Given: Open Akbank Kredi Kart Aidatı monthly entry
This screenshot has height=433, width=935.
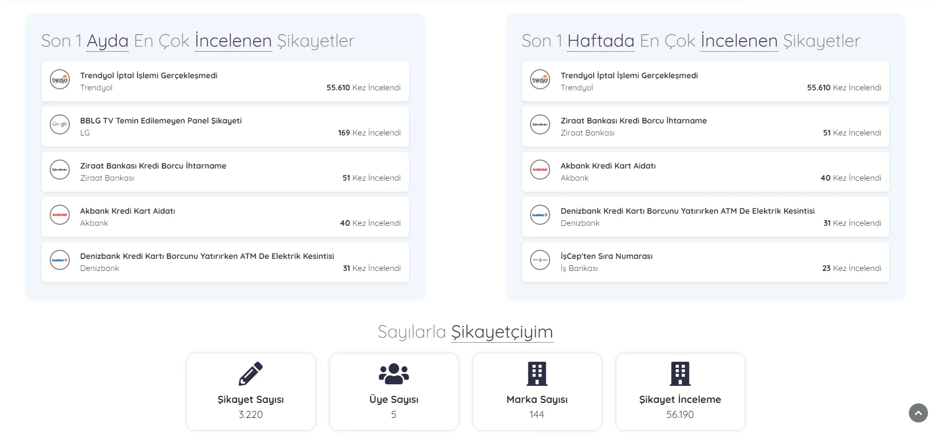Looking at the screenshot, I should pyautogui.click(x=225, y=217).
